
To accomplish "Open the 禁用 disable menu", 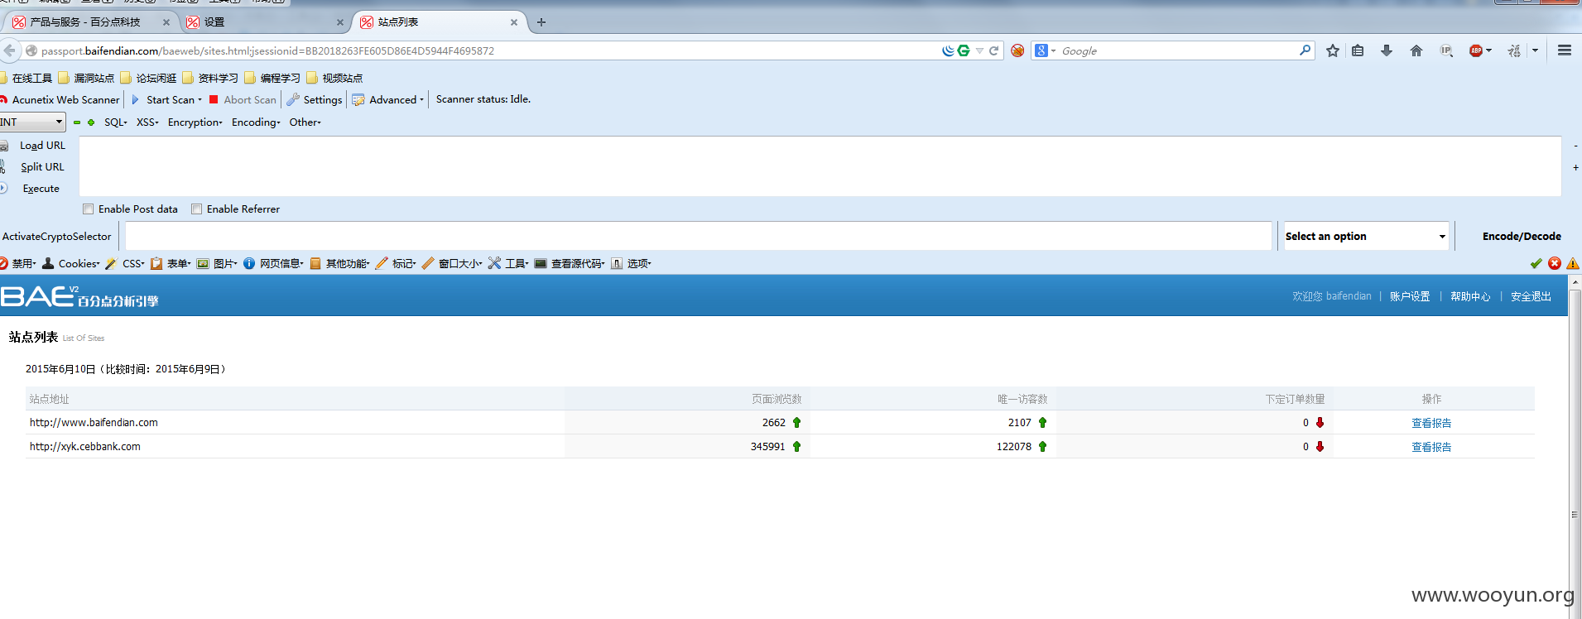I will coord(18,263).
